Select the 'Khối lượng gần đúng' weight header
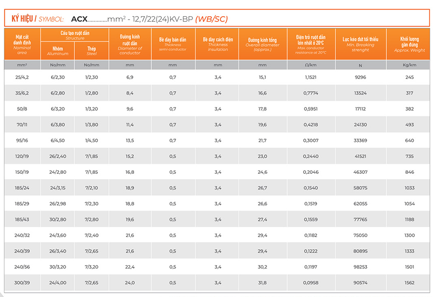The height and width of the screenshot is (297, 437). 409,44
